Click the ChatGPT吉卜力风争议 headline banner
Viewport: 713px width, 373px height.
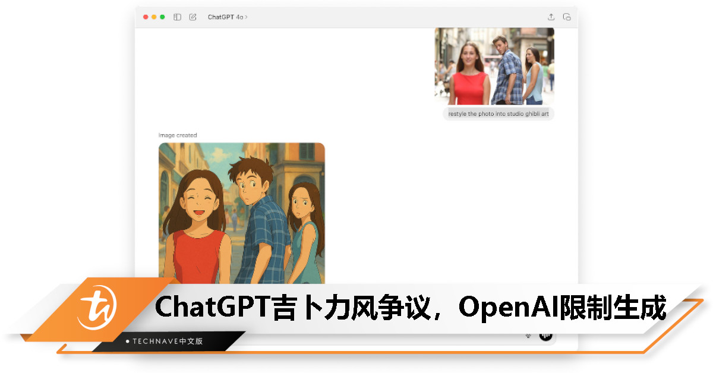click(x=410, y=308)
